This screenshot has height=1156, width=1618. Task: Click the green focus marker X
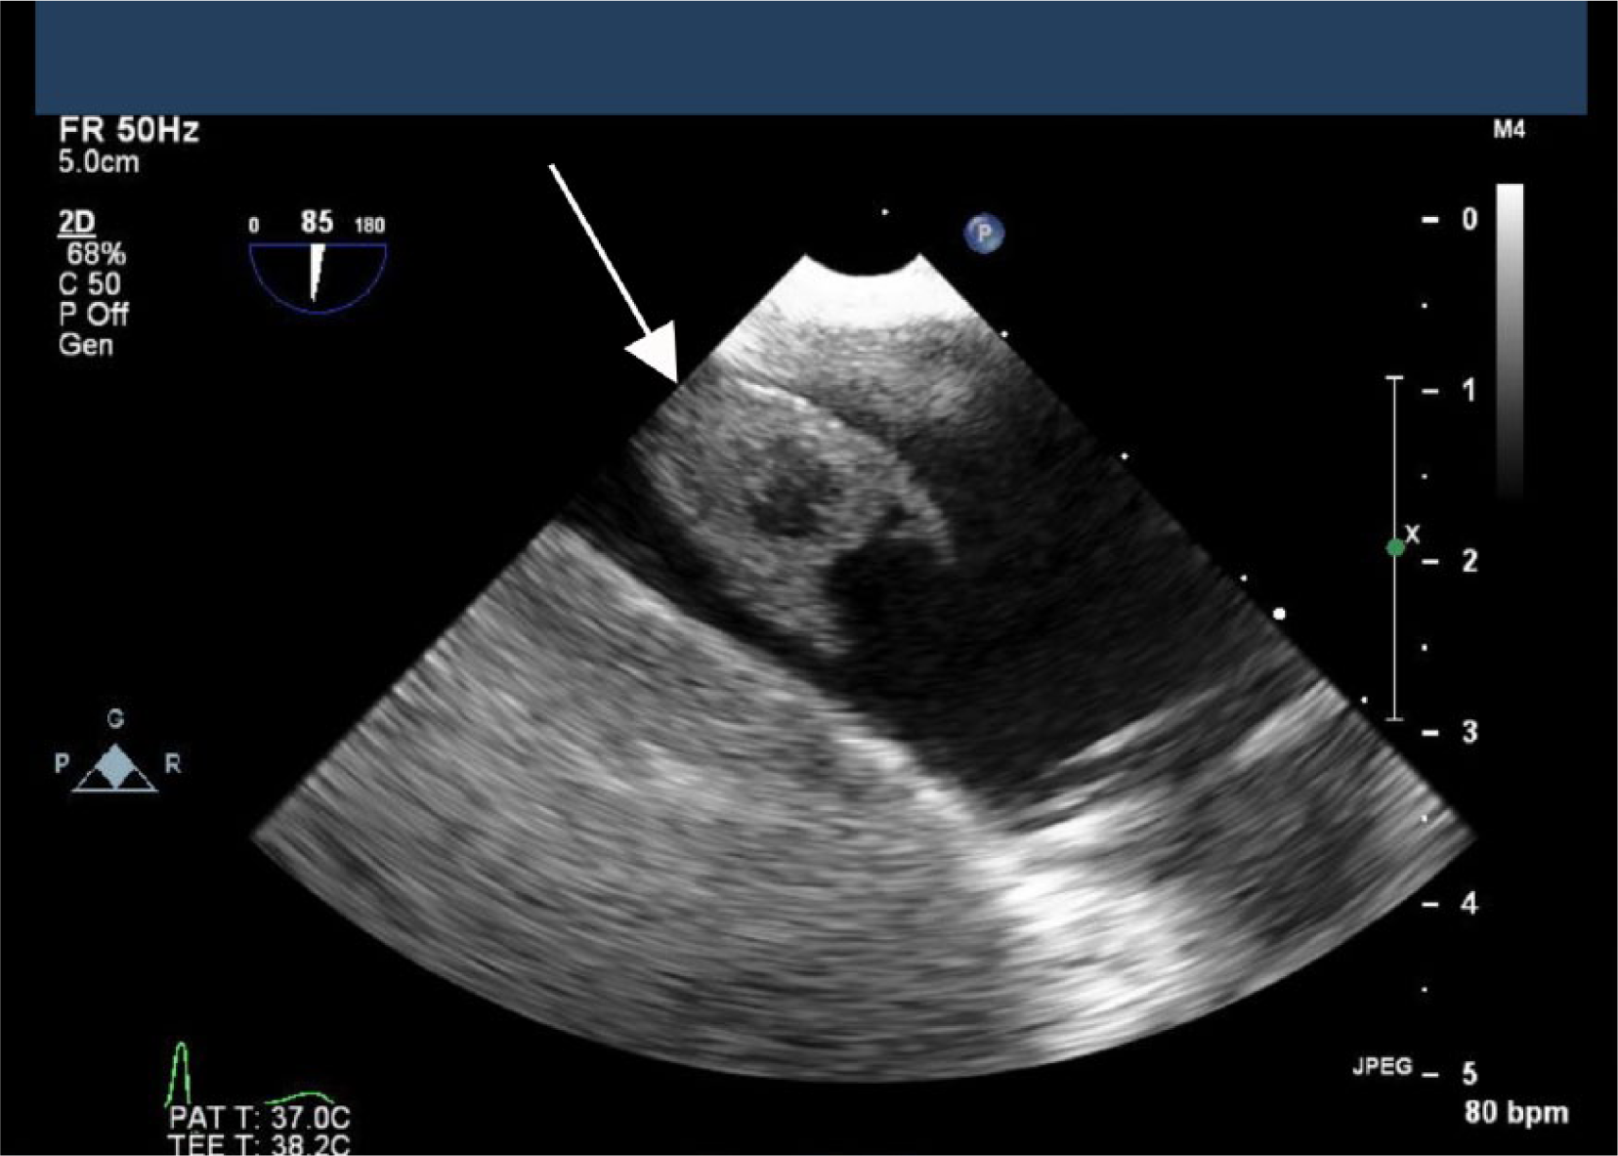(x=1396, y=547)
